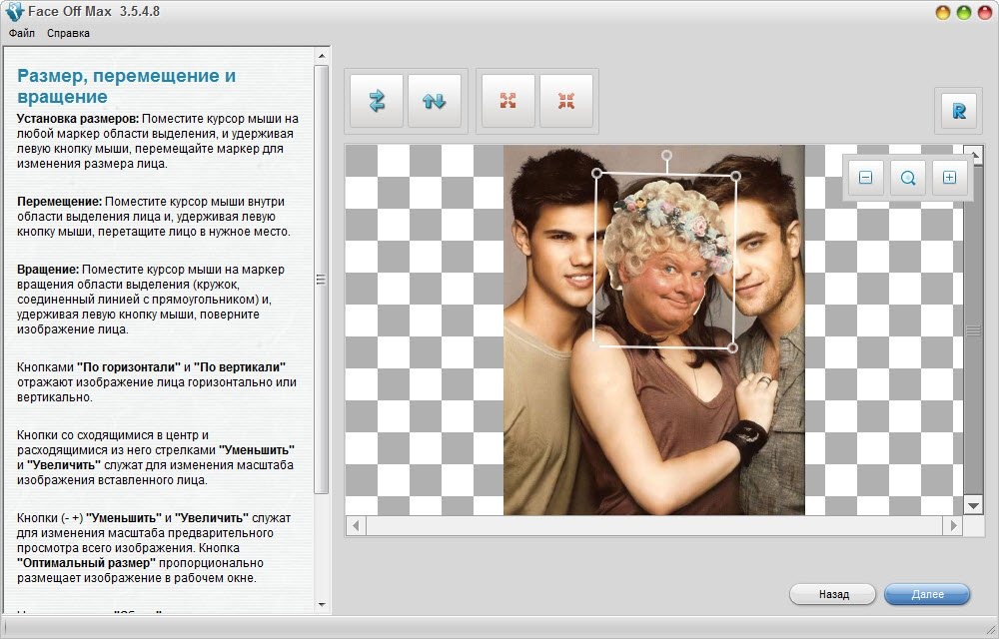Image resolution: width=999 pixels, height=639 pixels.
Task: Click the heading Размер, перемещение и вращение
Action: 126,86
